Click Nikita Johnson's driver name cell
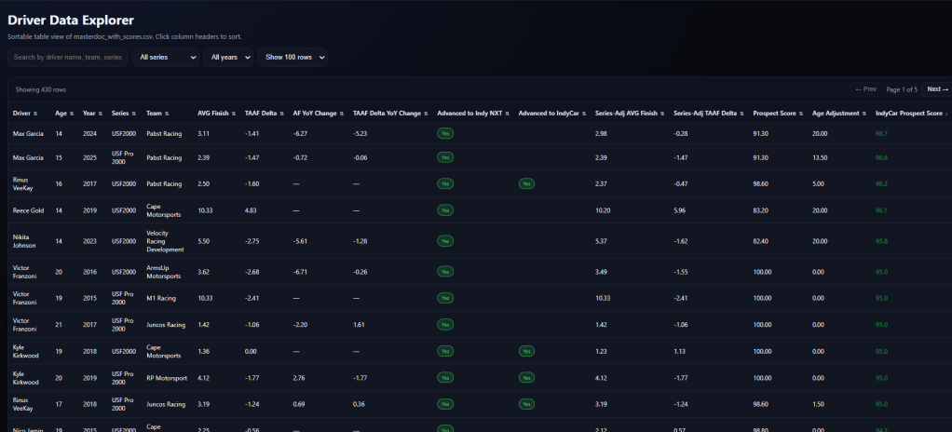 pos(25,241)
